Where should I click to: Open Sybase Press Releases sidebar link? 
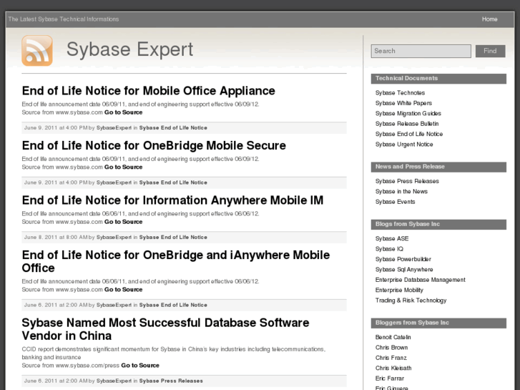pos(407,181)
